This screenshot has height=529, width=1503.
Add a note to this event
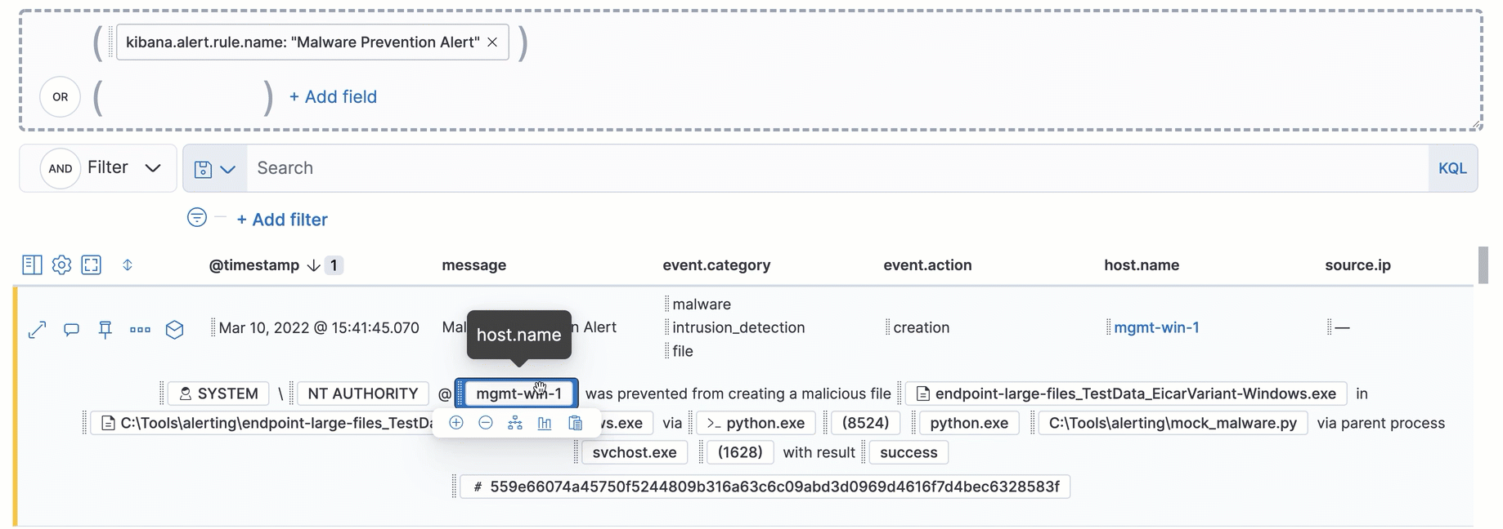pyautogui.click(x=72, y=330)
